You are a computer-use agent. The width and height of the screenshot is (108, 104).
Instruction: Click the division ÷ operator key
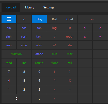70,90
